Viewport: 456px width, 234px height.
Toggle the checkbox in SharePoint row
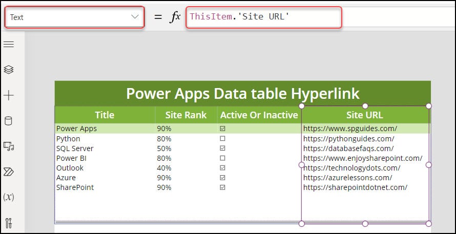click(222, 187)
